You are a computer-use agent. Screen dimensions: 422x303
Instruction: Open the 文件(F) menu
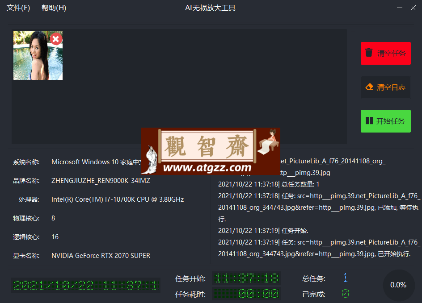tap(18, 8)
